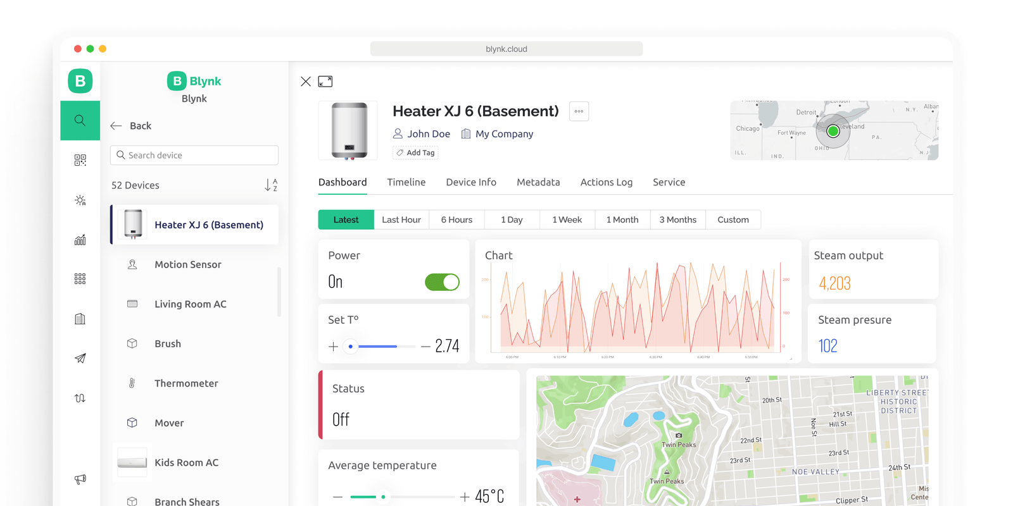Click the Living Room AC device icon
Viewport: 1013px width, 506px height.
coord(132,304)
